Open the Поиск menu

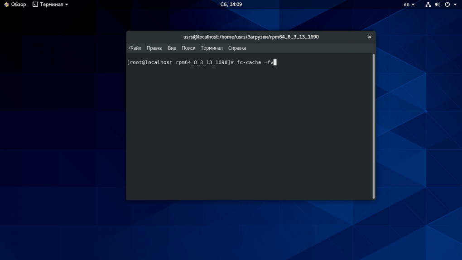(x=188, y=48)
